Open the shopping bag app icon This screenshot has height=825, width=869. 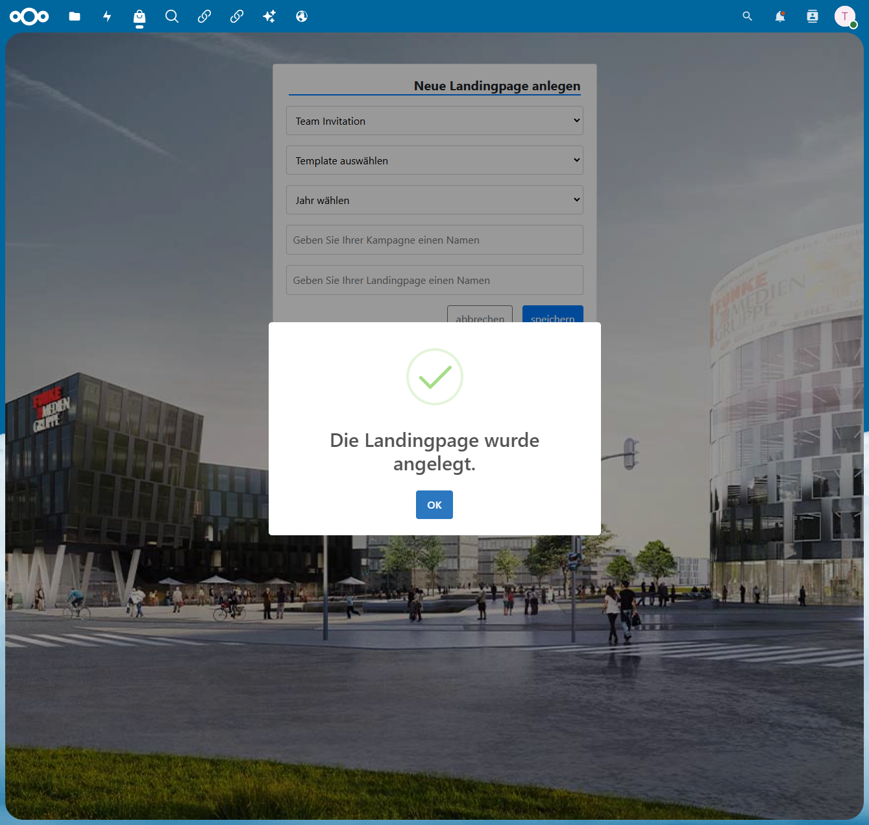pos(140,16)
